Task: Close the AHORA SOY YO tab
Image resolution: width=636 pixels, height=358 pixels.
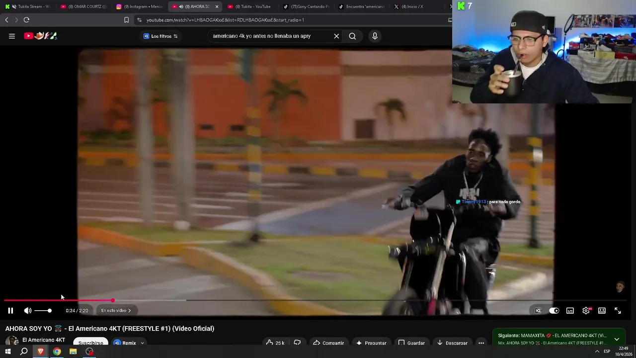Action: pyautogui.click(x=217, y=6)
